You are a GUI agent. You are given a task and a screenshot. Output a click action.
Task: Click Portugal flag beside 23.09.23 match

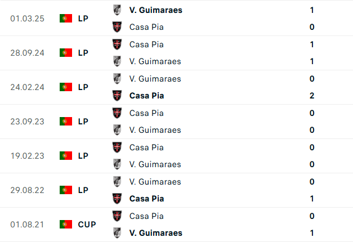pyautogui.click(x=66, y=121)
